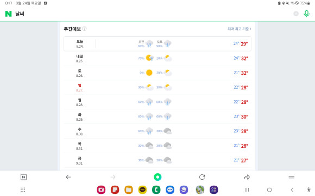315x196 pixels.
Task: Reload the page with refresh icon
Action: (202, 177)
